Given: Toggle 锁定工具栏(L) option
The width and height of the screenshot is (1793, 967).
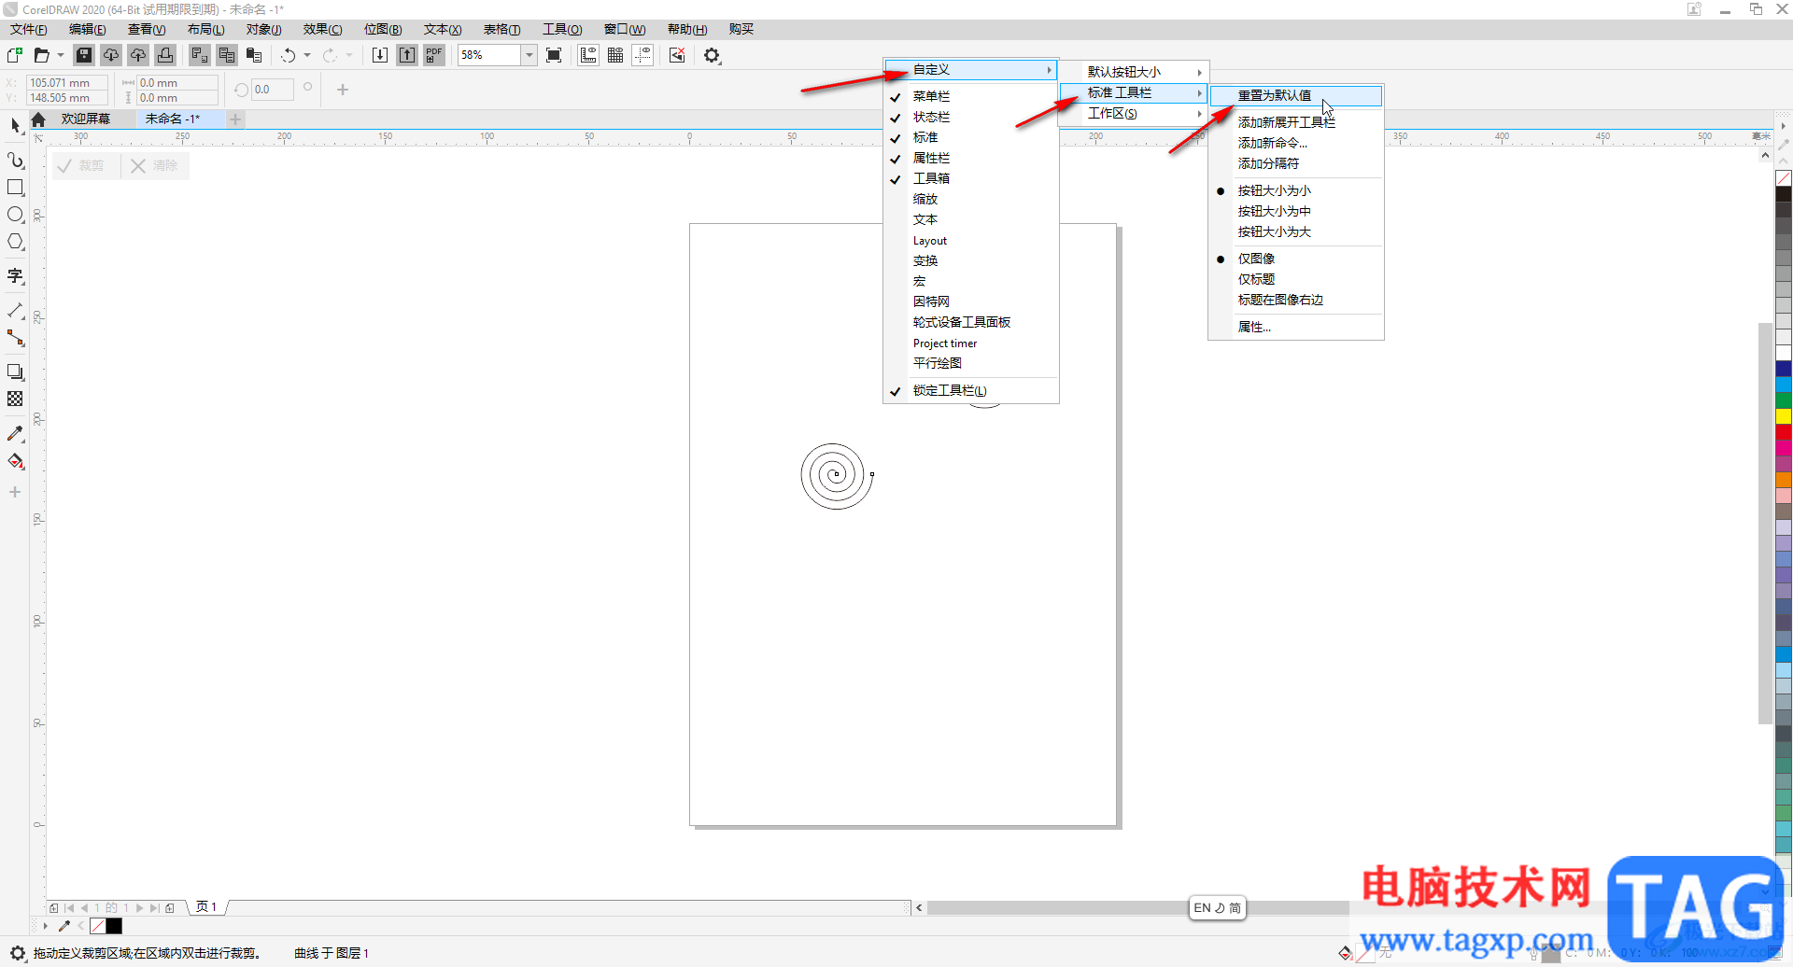Looking at the screenshot, I should tap(971, 390).
